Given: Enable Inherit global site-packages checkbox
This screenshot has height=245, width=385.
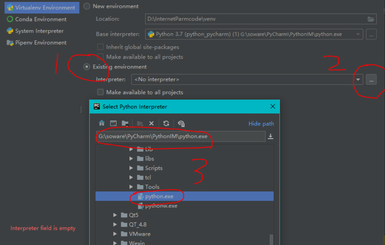Looking at the screenshot, I should (x=100, y=47).
